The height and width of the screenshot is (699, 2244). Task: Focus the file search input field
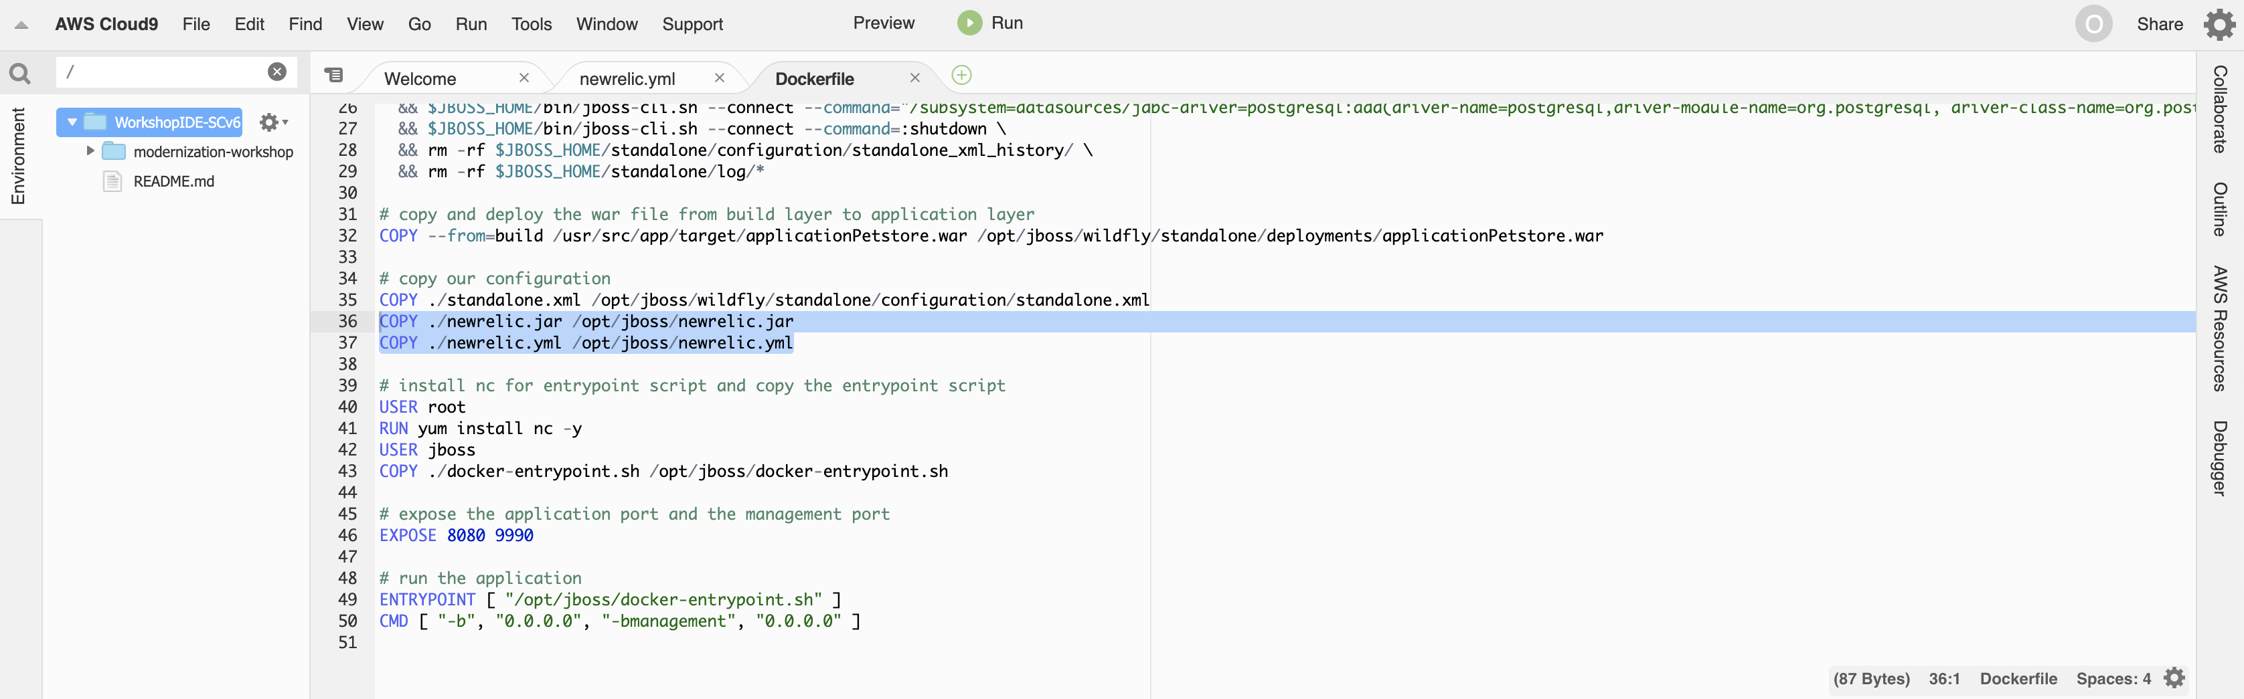tap(164, 72)
